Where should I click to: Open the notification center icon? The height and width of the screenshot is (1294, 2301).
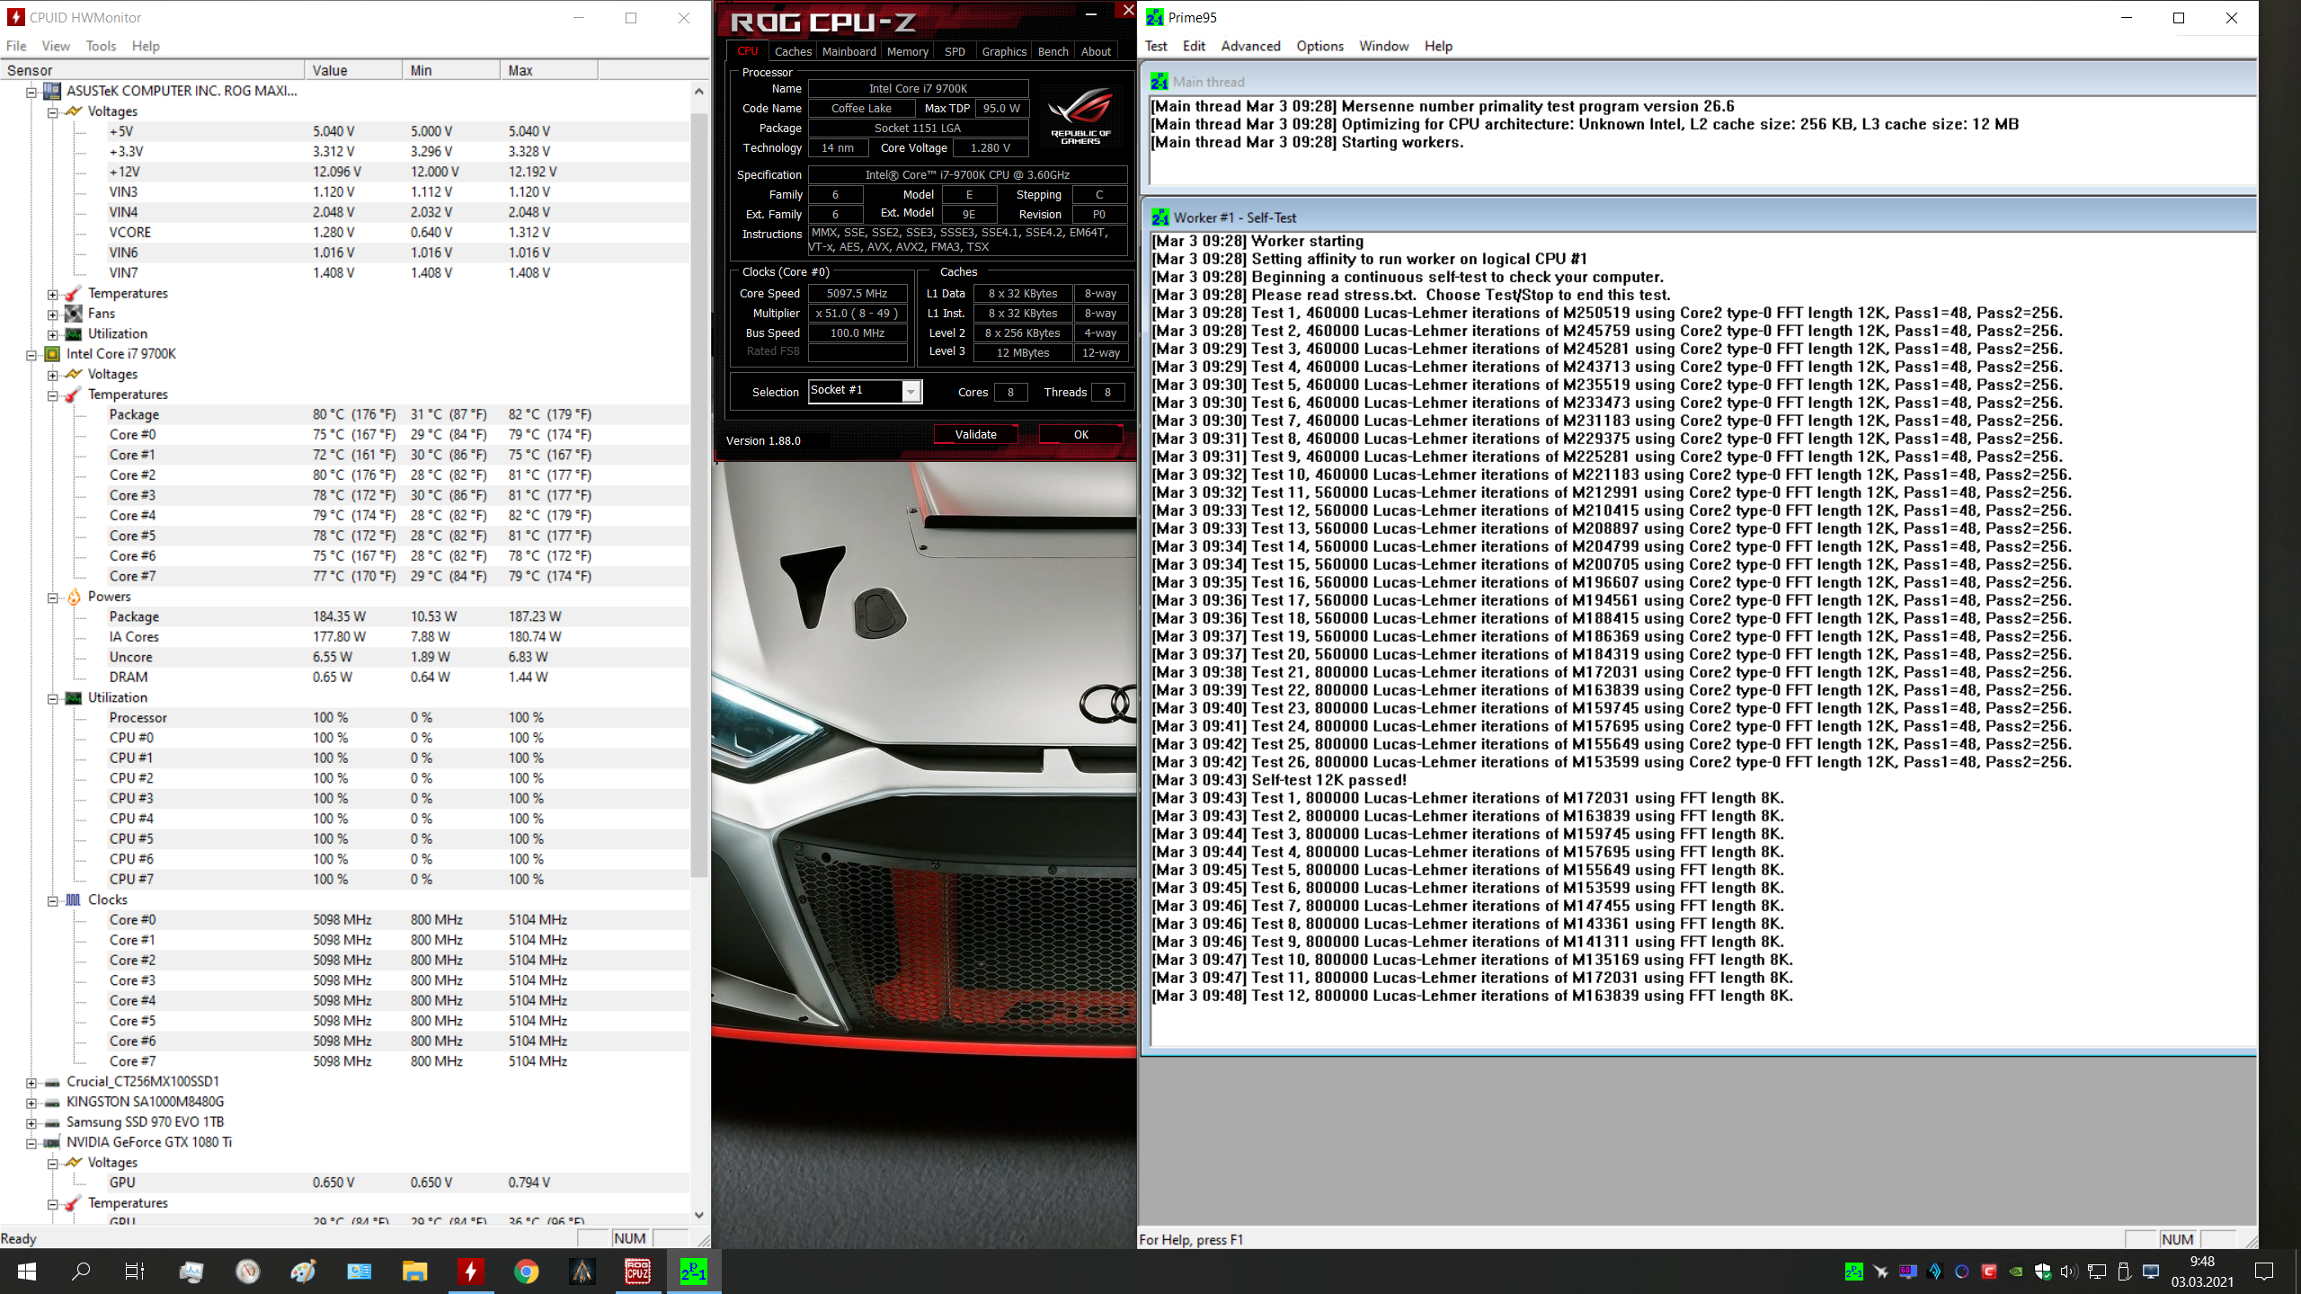[x=2264, y=1271]
